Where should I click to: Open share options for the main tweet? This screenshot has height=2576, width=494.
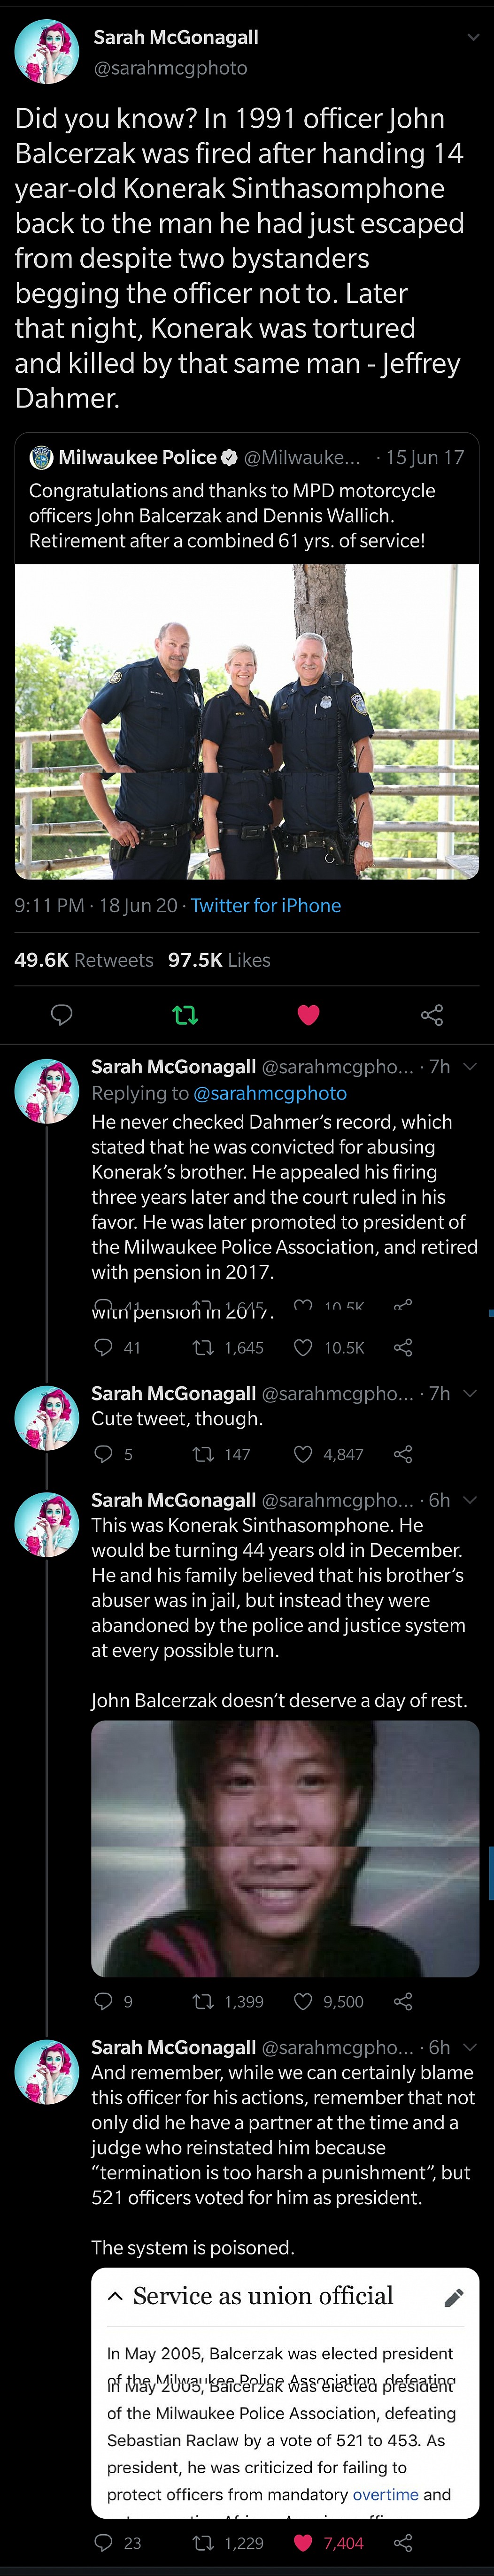coord(432,1015)
